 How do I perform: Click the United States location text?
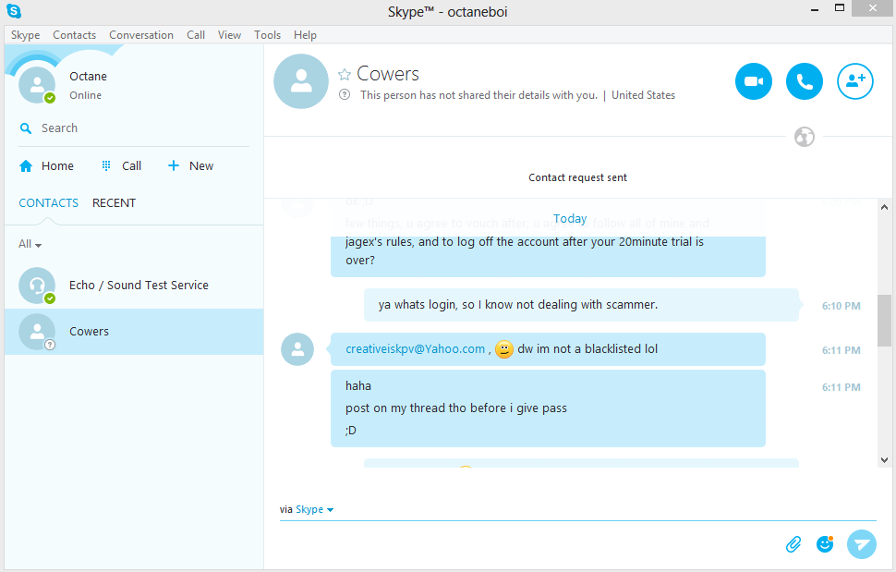click(x=643, y=95)
